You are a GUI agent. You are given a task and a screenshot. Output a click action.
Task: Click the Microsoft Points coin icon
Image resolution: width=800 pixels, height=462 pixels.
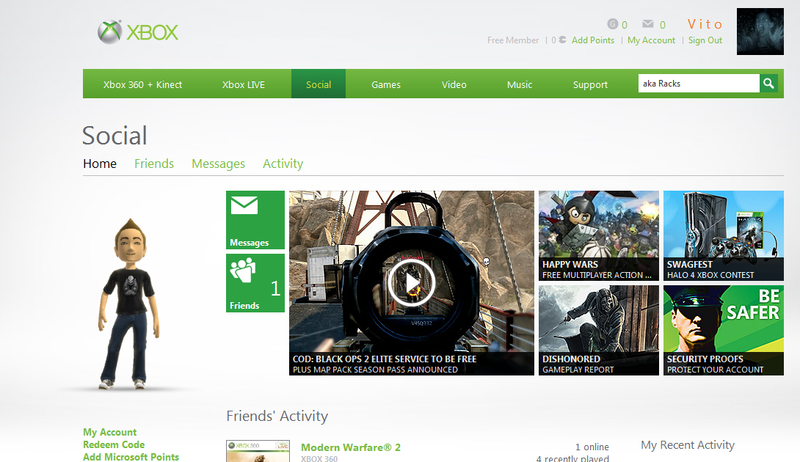tap(562, 40)
